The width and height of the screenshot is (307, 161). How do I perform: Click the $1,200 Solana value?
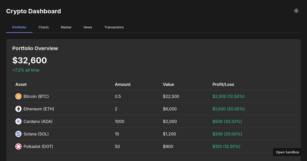point(169,134)
